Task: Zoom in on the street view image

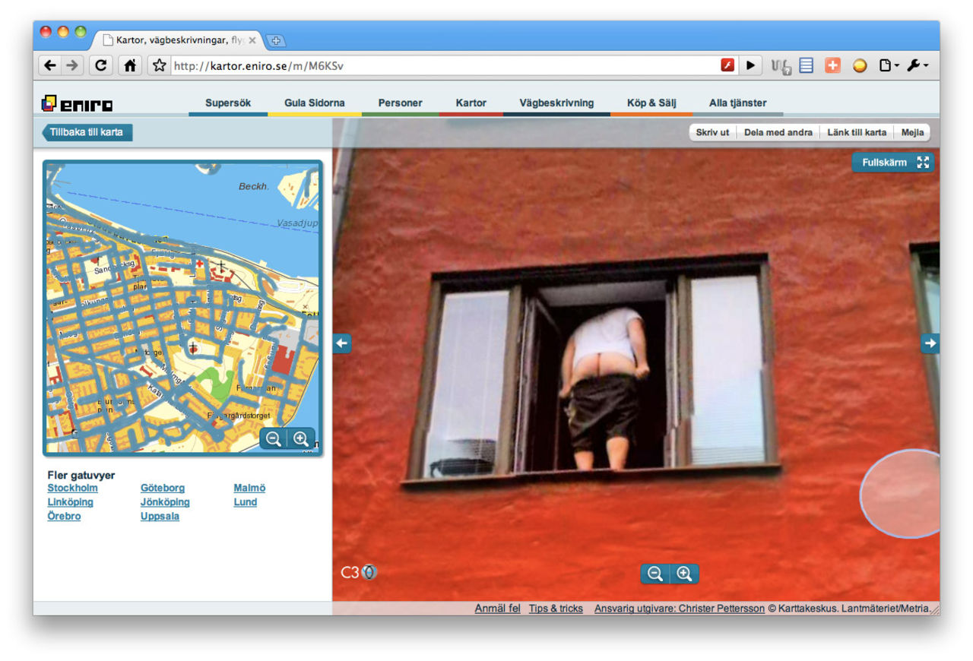Action: coord(684,574)
